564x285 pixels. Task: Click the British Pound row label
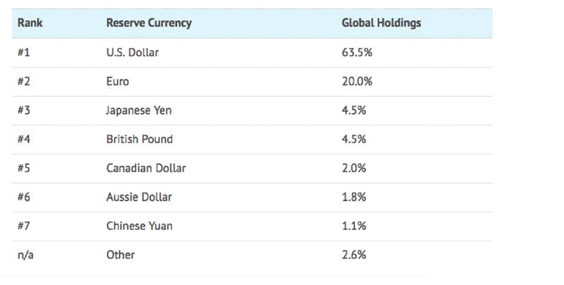tap(139, 139)
